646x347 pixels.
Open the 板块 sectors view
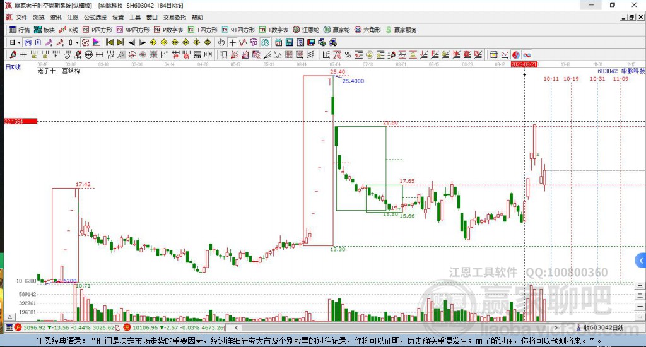[x=44, y=30]
